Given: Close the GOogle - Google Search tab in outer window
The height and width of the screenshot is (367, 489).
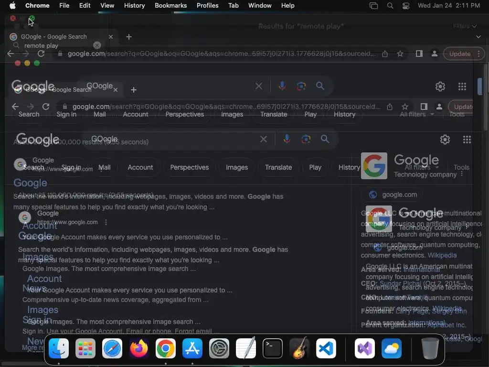Looking at the screenshot, I should click(x=111, y=37).
